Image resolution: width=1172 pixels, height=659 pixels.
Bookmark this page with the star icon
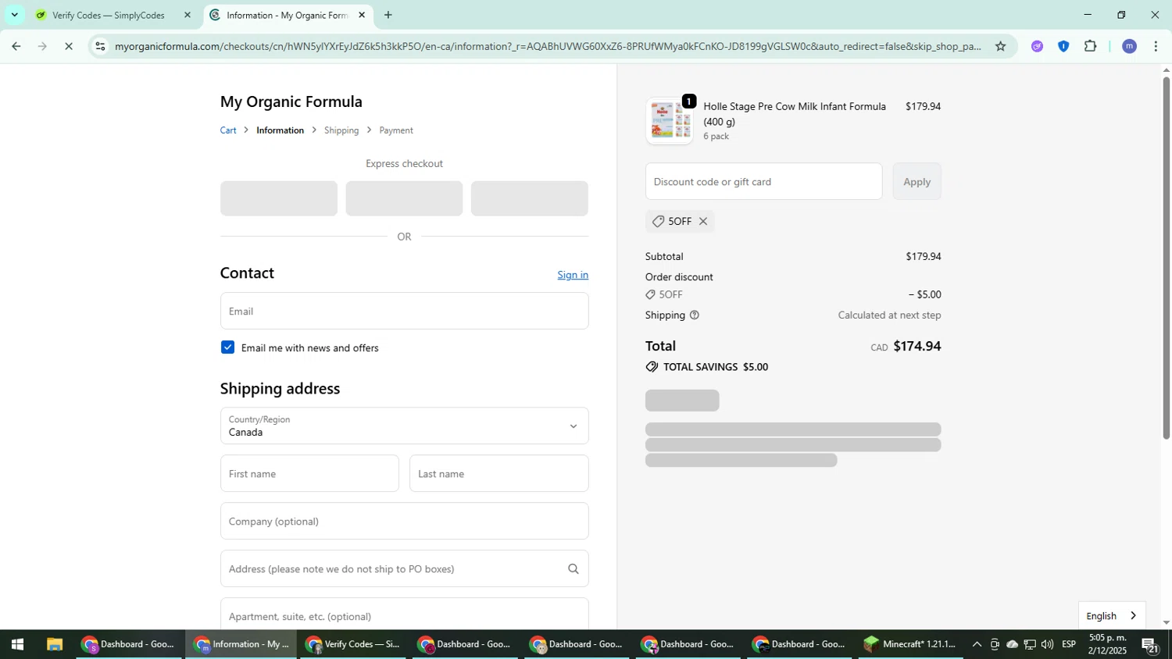click(1000, 46)
